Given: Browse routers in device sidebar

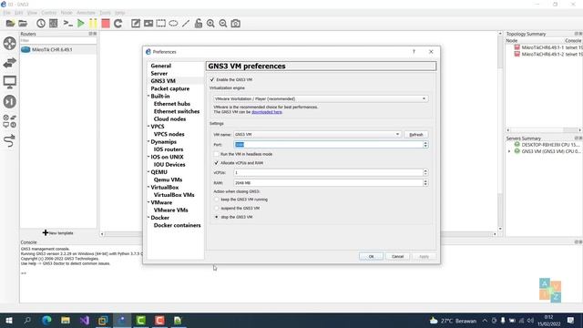Looking at the screenshot, I should [10, 43].
